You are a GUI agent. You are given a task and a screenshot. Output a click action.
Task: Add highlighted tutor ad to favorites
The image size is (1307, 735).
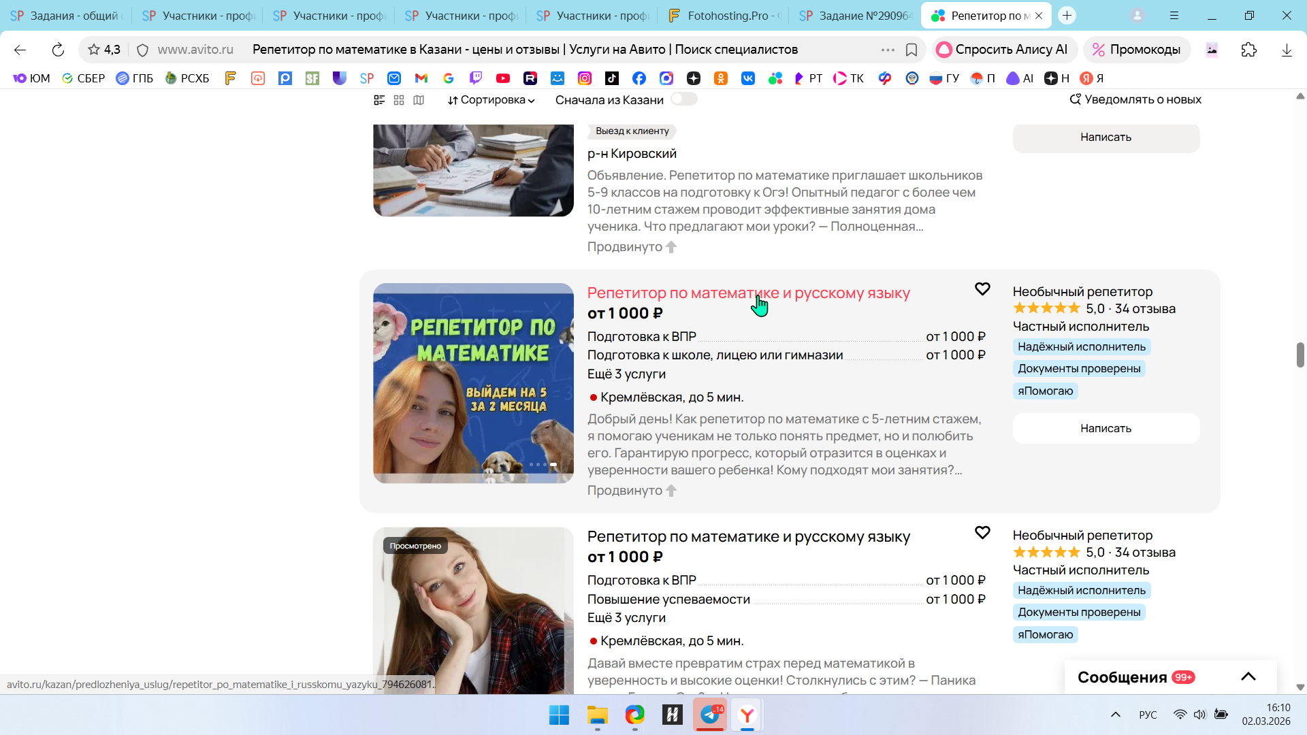coord(982,289)
